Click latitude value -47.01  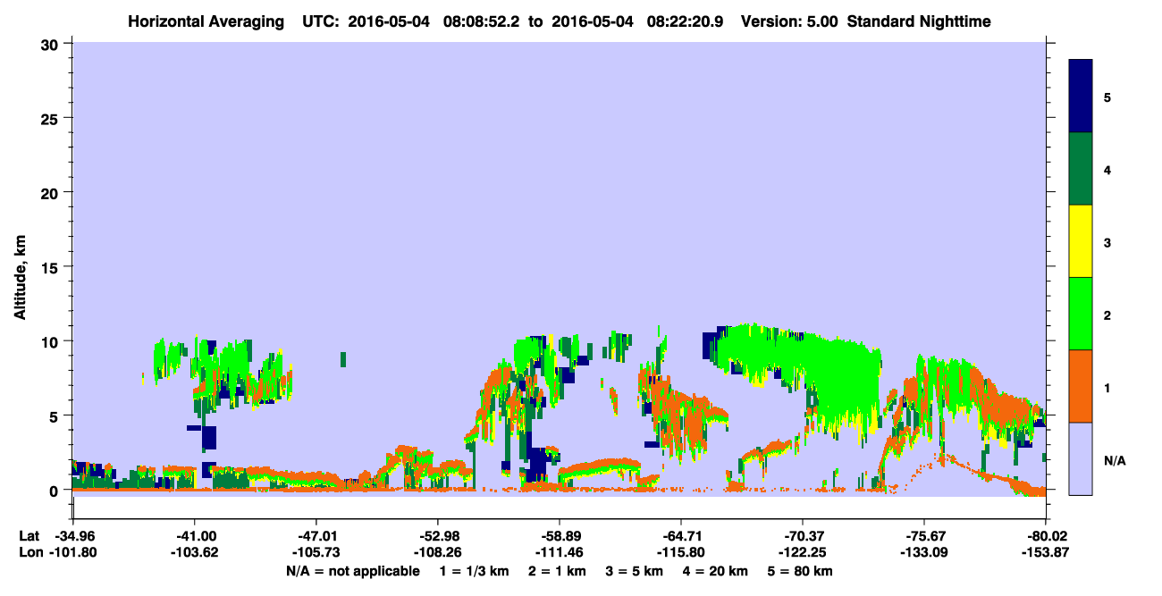point(316,536)
